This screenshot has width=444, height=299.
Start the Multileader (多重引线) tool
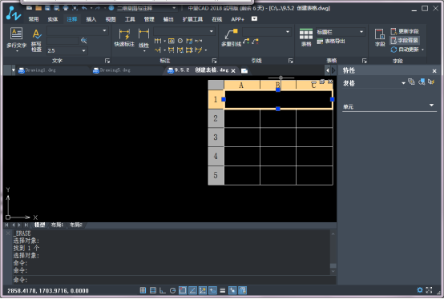231,38
